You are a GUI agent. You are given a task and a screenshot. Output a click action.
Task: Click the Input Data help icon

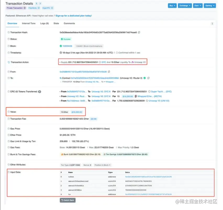coord(9,172)
